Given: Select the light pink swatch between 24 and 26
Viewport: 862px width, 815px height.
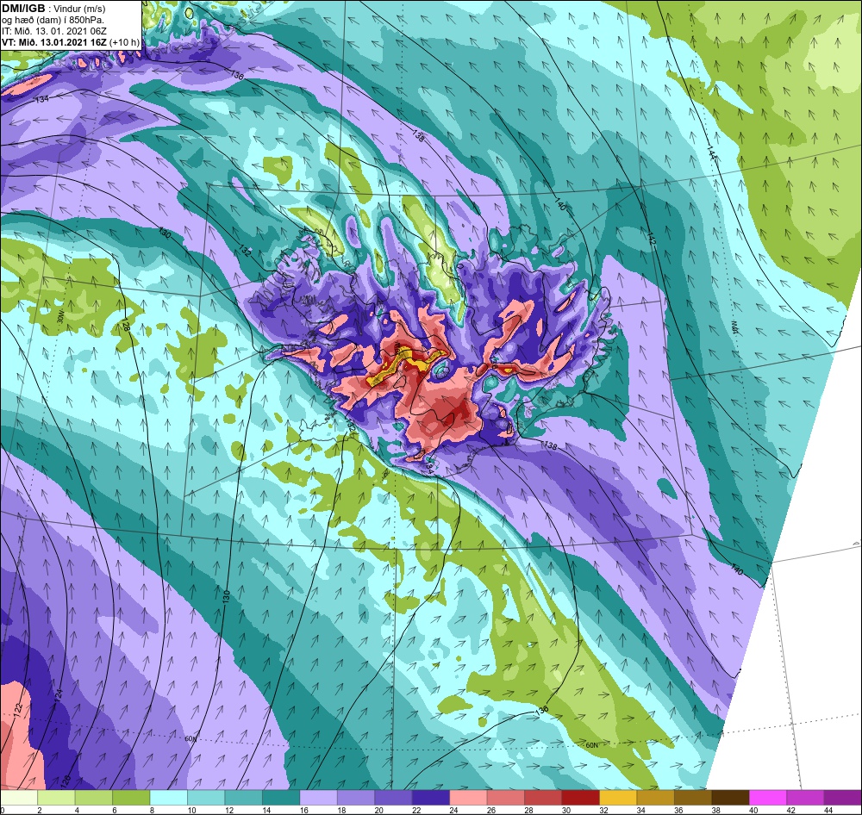Looking at the screenshot, I should tap(468, 798).
